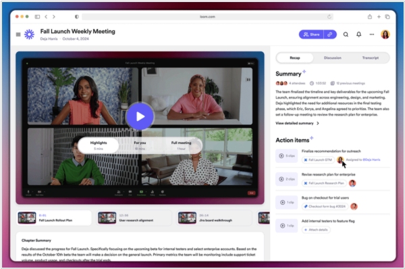Click the Share button
405x269 pixels.
click(311, 34)
